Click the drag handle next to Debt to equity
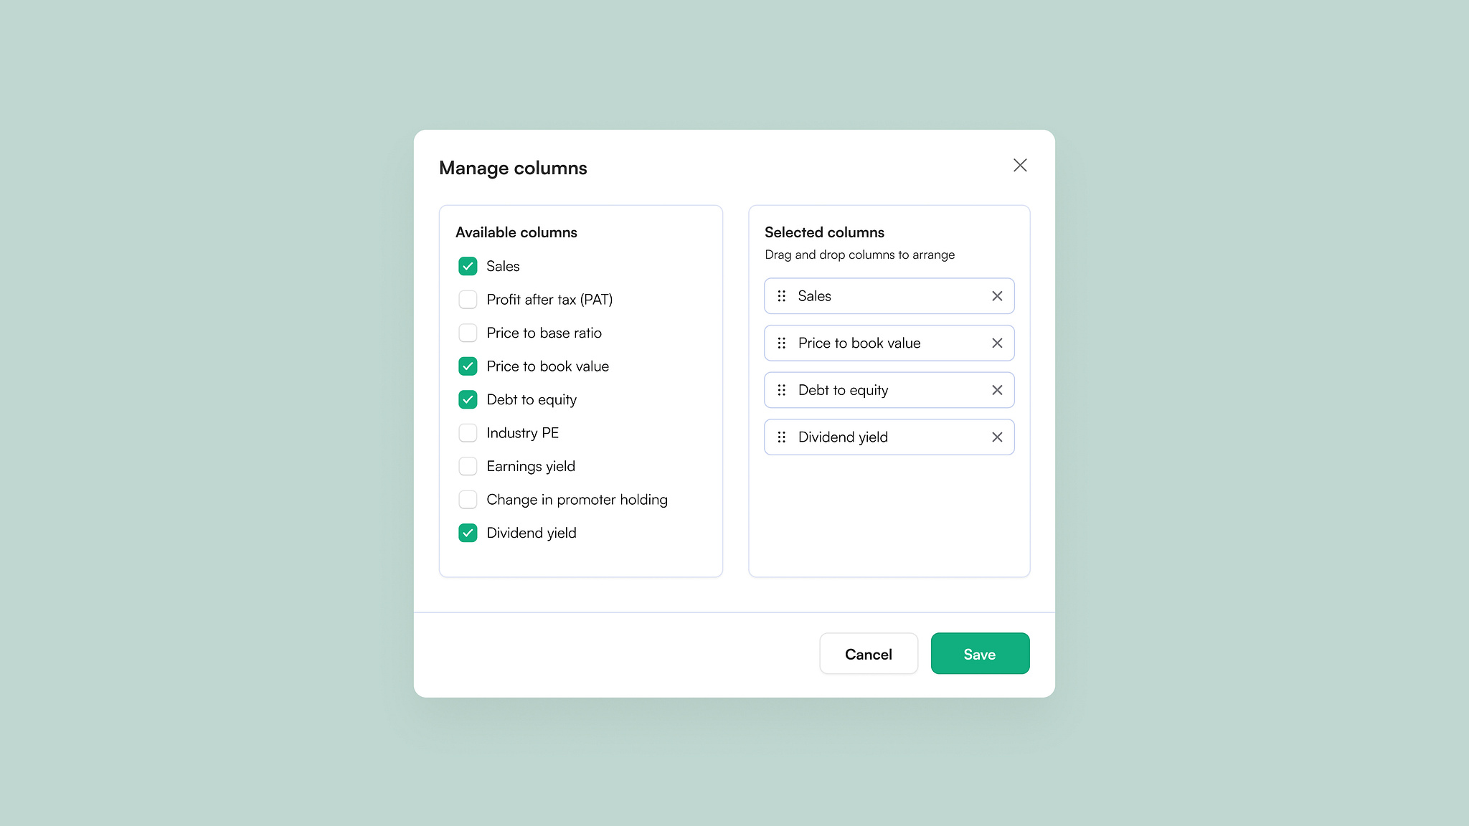 (782, 390)
